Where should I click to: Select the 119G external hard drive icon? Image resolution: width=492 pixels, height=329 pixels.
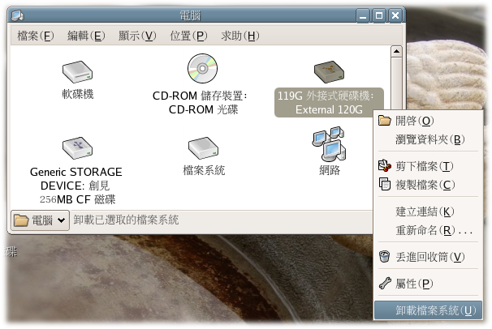coord(329,72)
